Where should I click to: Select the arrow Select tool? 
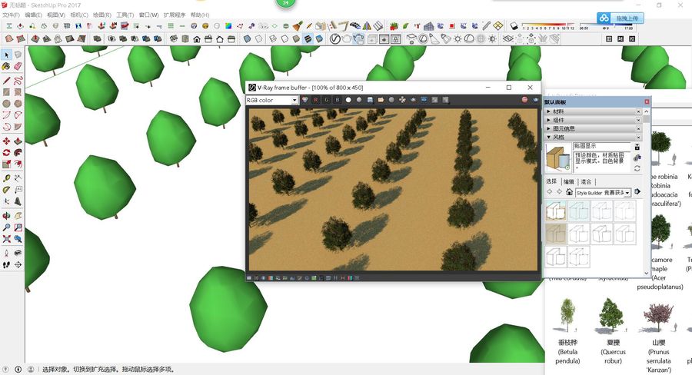pos(6,55)
